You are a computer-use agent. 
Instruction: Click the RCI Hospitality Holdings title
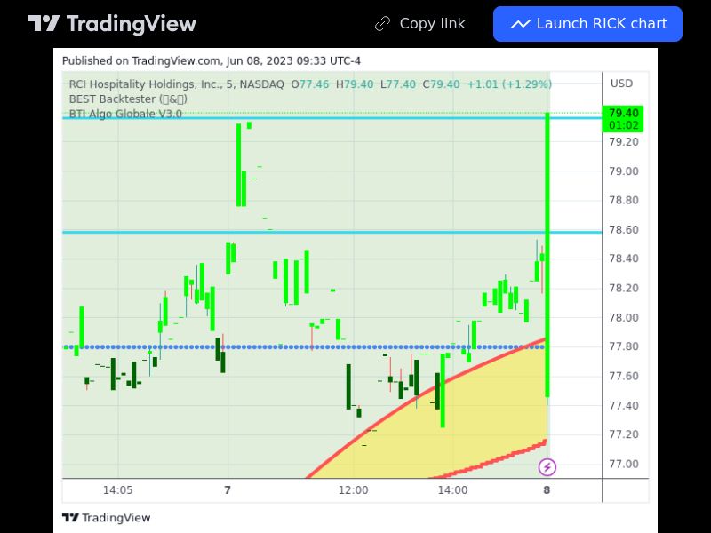(x=176, y=84)
